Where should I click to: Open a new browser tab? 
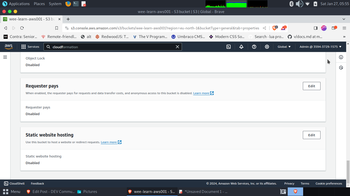pyautogui.click(x=68, y=19)
